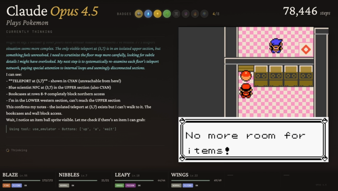The image size is (338, 191).
Task: Click the red-capped player character sprite
Action: [246, 90]
